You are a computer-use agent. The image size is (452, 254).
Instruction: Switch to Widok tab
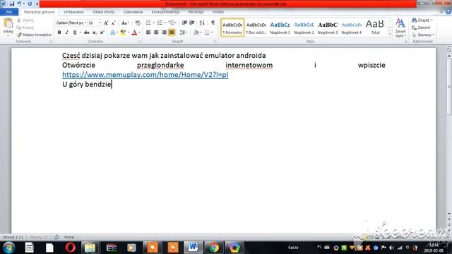coord(218,12)
